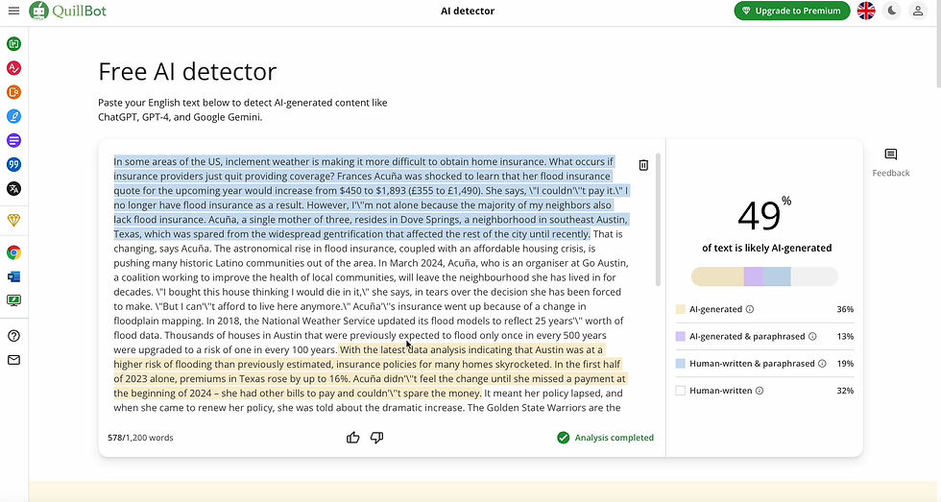Click the text editor scrollbar
The image size is (941, 502).
[659, 220]
